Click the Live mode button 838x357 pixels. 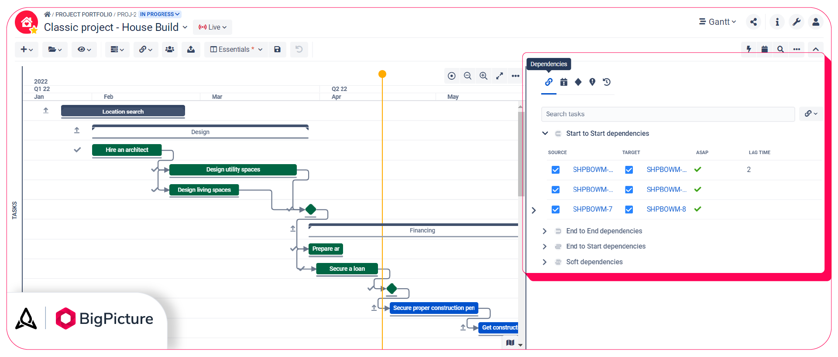coord(213,27)
